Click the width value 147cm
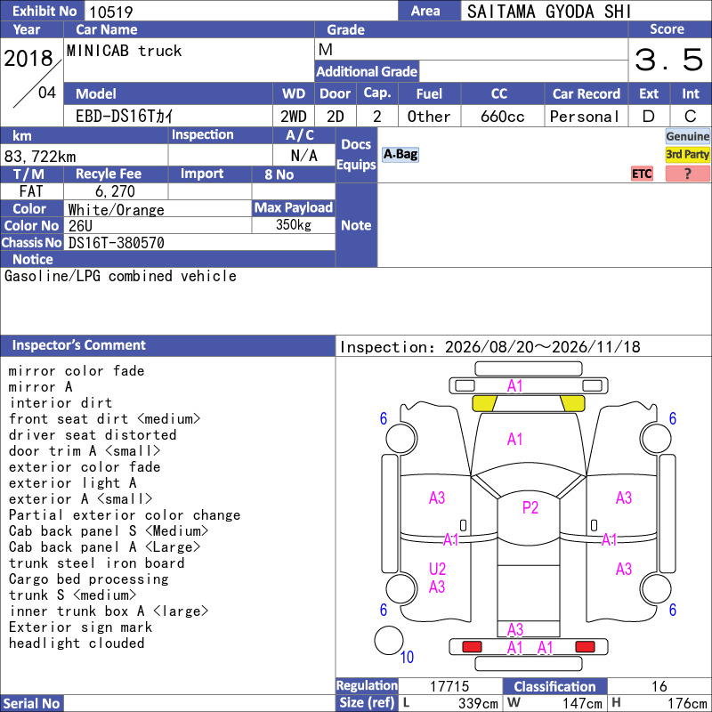This screenshot has width=712, height=712. coord(583,703)
